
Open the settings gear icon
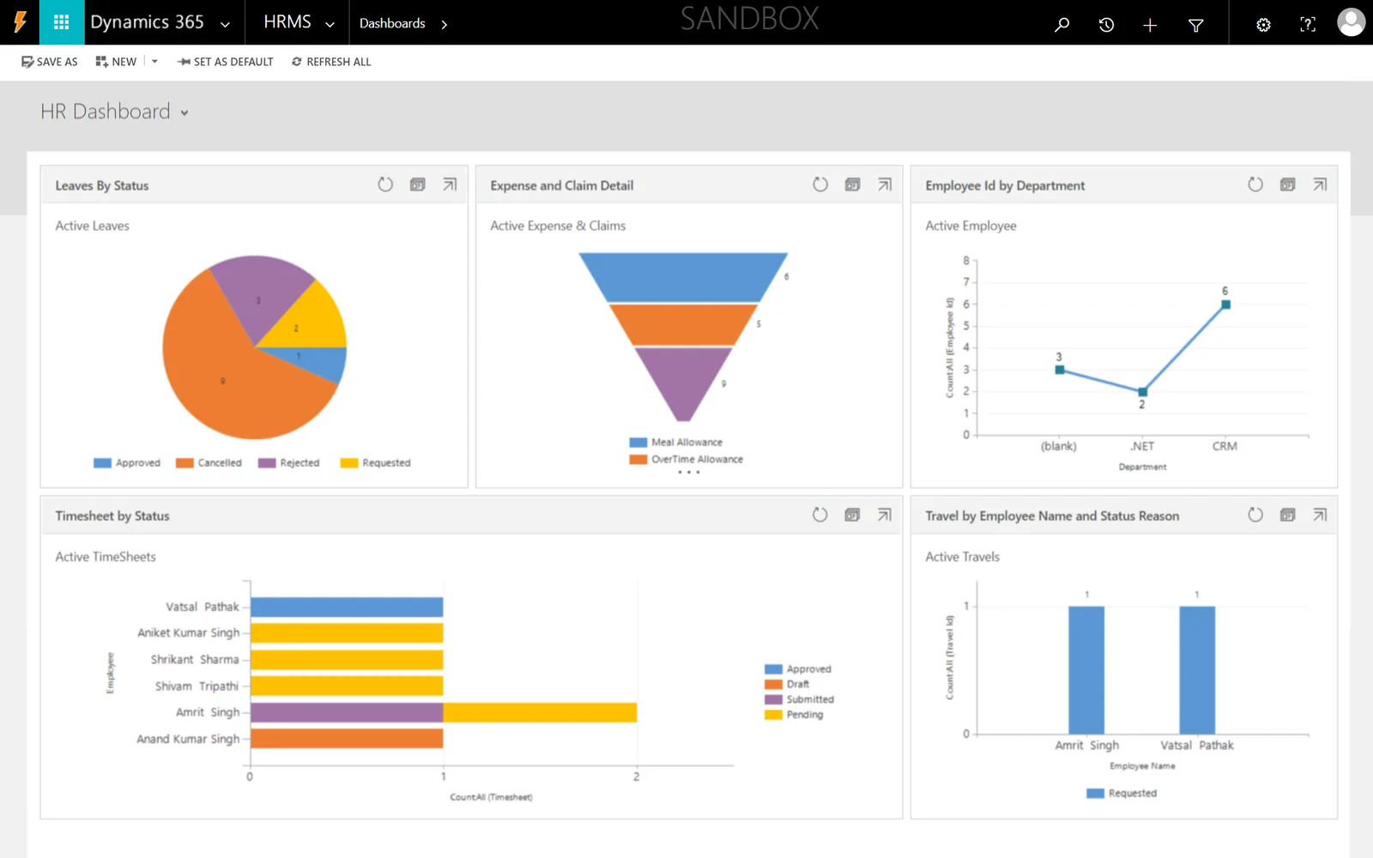pyautogui.click(x=1263, y=24)
